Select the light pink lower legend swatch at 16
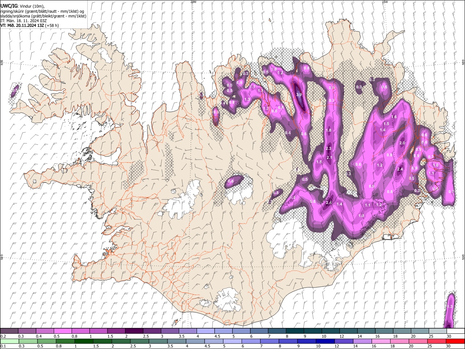 click(380, 341)
